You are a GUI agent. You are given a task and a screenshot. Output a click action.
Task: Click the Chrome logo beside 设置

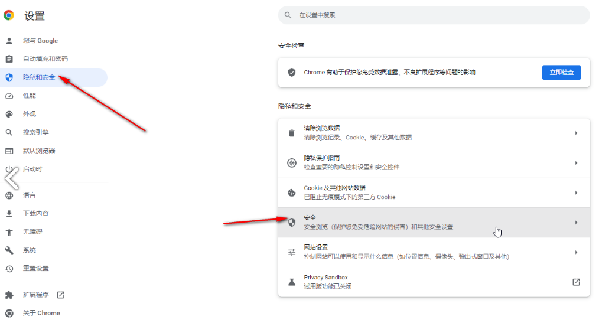point(9,15)
